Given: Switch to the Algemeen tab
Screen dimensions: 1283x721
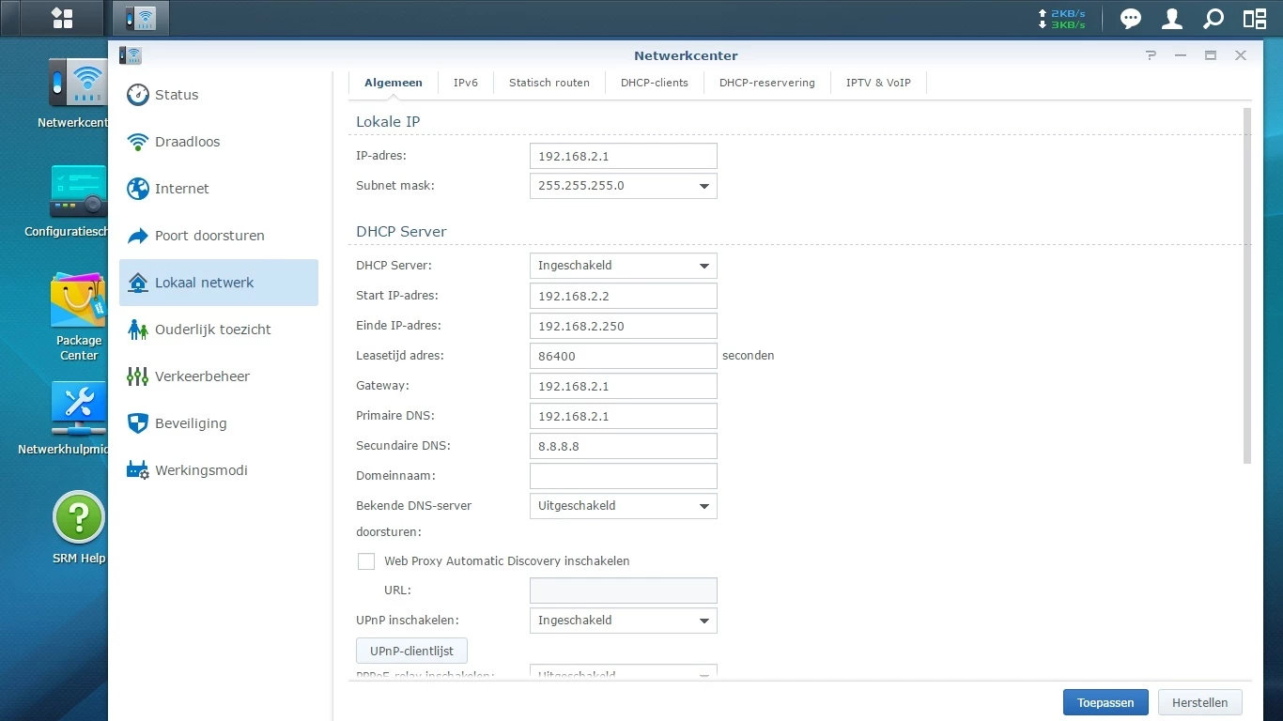Looking at the screenshot, I should point(394,83).
